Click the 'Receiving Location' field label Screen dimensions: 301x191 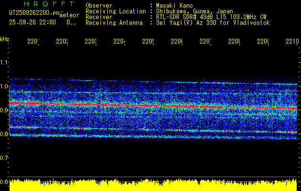click(116, 11)
